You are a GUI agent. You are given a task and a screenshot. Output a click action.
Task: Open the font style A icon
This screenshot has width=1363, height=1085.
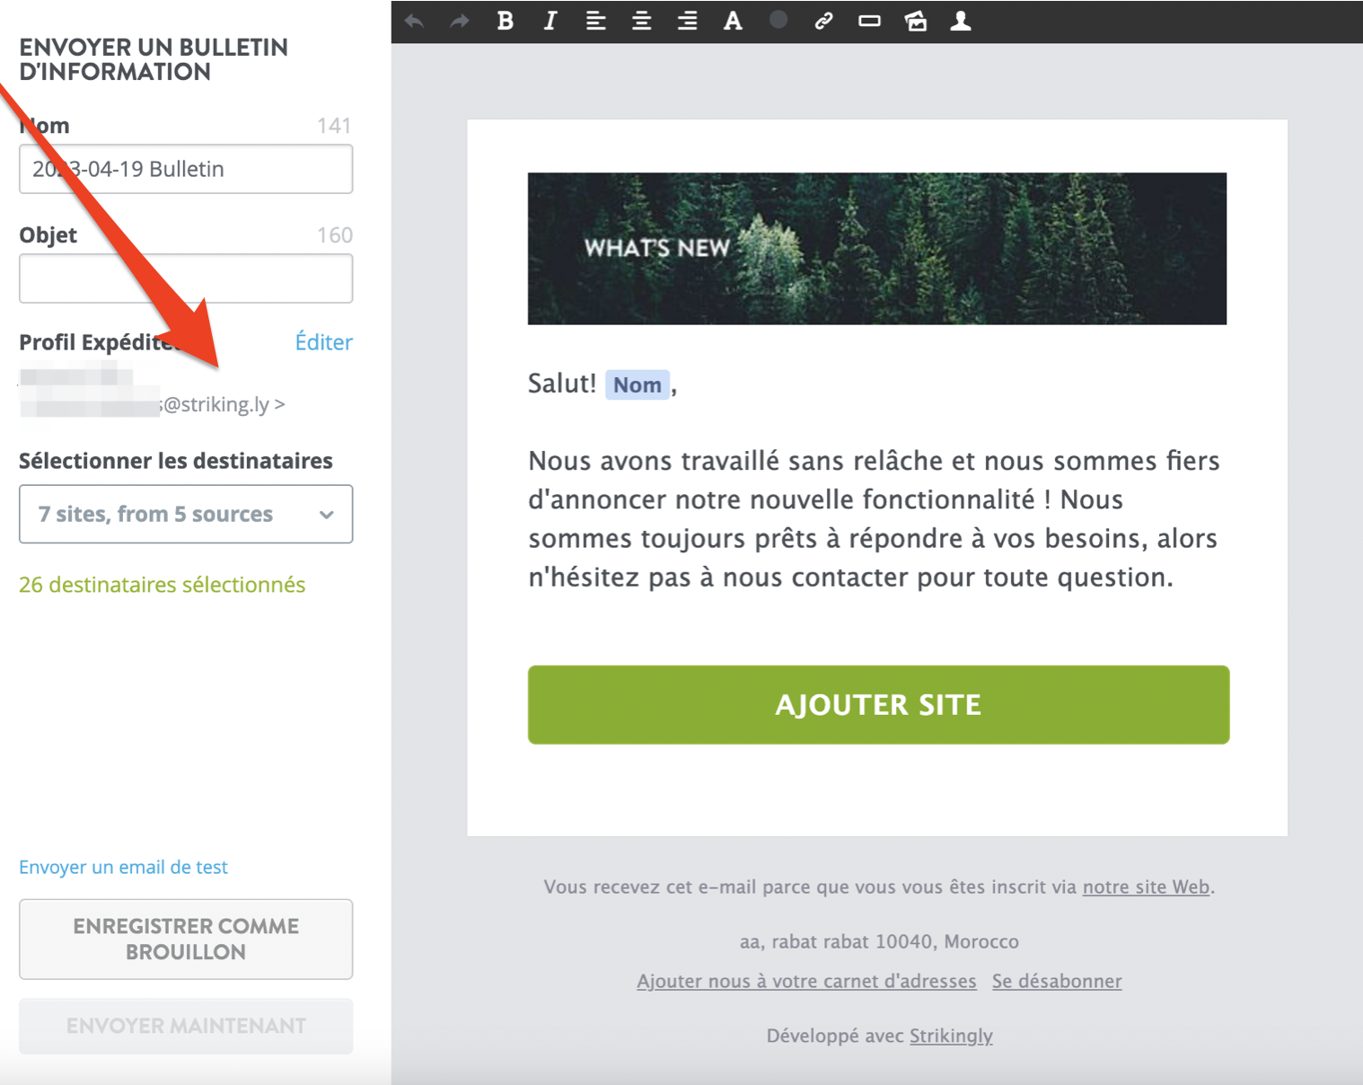pos(733,21)
